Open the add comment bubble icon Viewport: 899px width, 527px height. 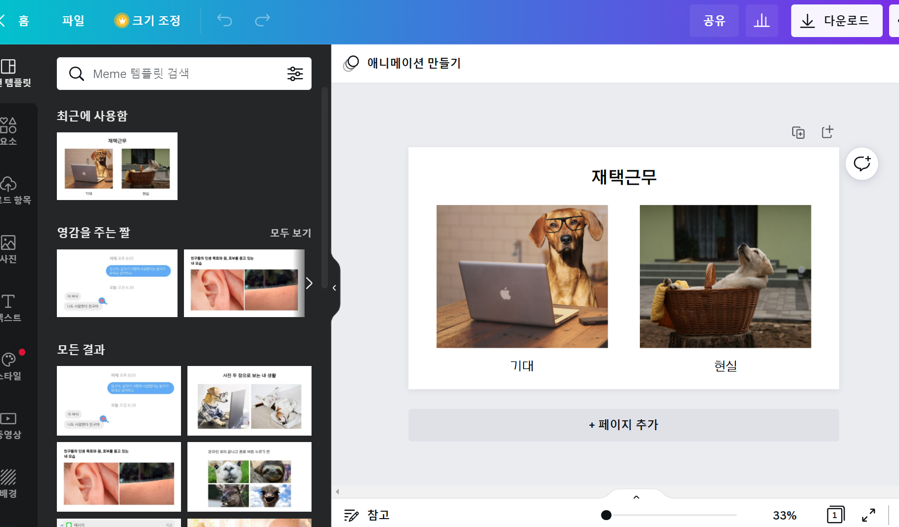pos(861,163)
